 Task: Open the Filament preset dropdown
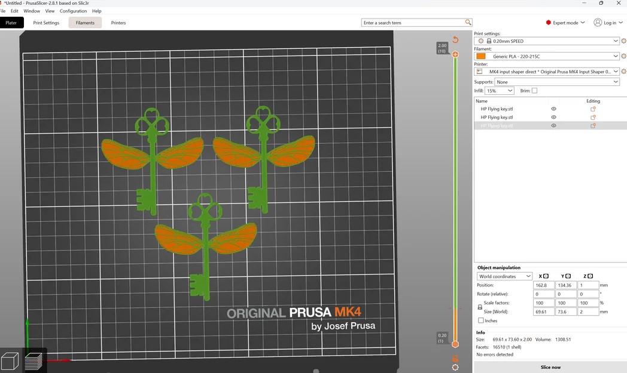546,56
